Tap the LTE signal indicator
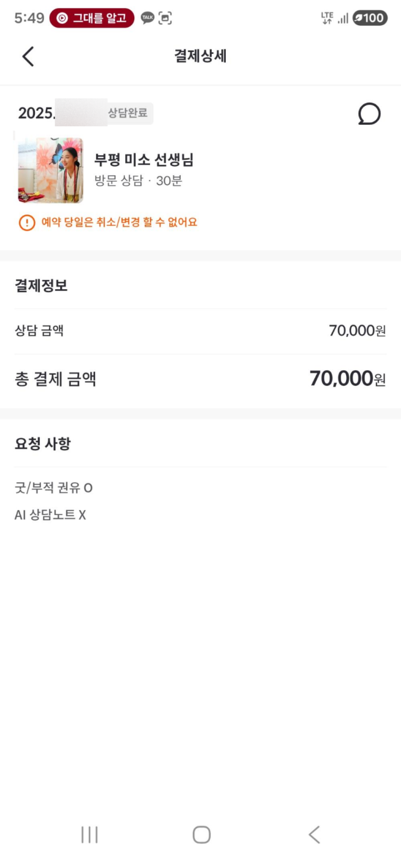This screenshot has height=860, width=401. [327, 18]
